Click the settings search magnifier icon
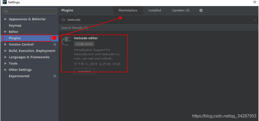 pos(6,11)
